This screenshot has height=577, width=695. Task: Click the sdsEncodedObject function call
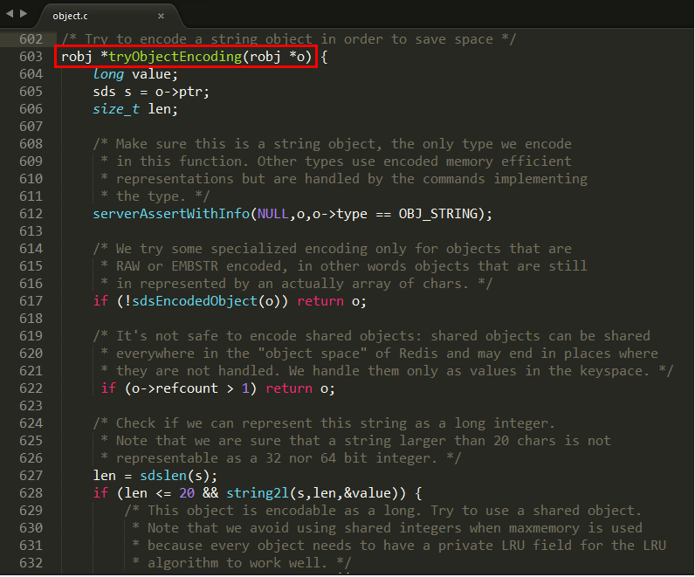195,301
